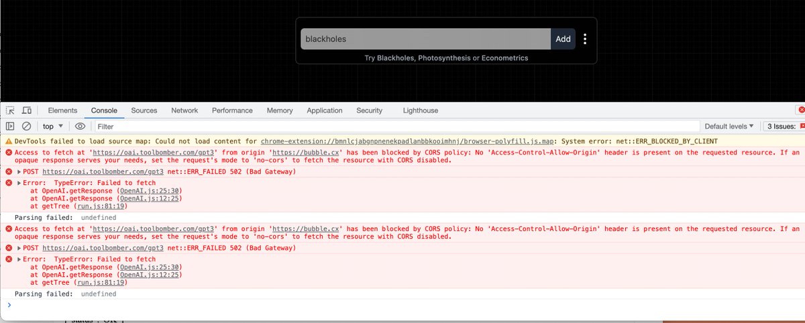Click the CORS error icon of the first error message
Image resolution: width=805 pixels, height=323 pixels.
[x=8, y=153]
